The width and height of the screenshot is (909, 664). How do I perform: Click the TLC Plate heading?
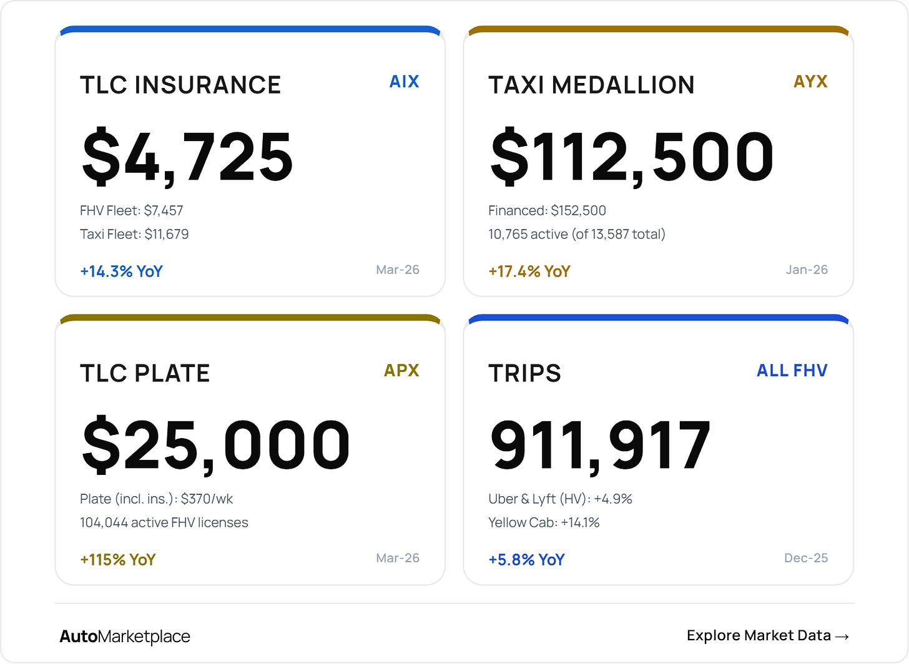[x=145, y=373]
